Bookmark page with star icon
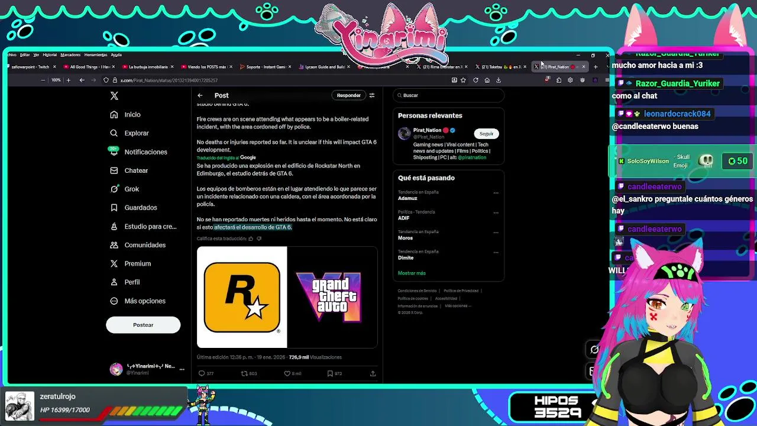 point(464,80)
